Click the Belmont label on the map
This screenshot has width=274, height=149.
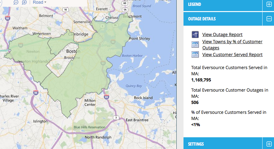pos(46,16)
